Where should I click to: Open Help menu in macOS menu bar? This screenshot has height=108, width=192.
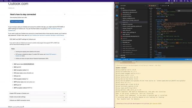11,1
